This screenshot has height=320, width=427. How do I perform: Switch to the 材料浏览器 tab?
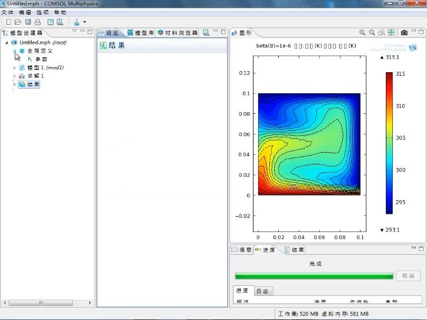178,33
